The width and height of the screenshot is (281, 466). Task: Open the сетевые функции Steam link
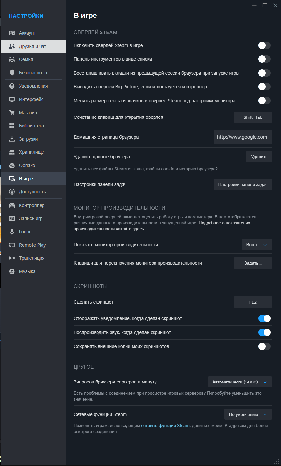tap(165, 426)
